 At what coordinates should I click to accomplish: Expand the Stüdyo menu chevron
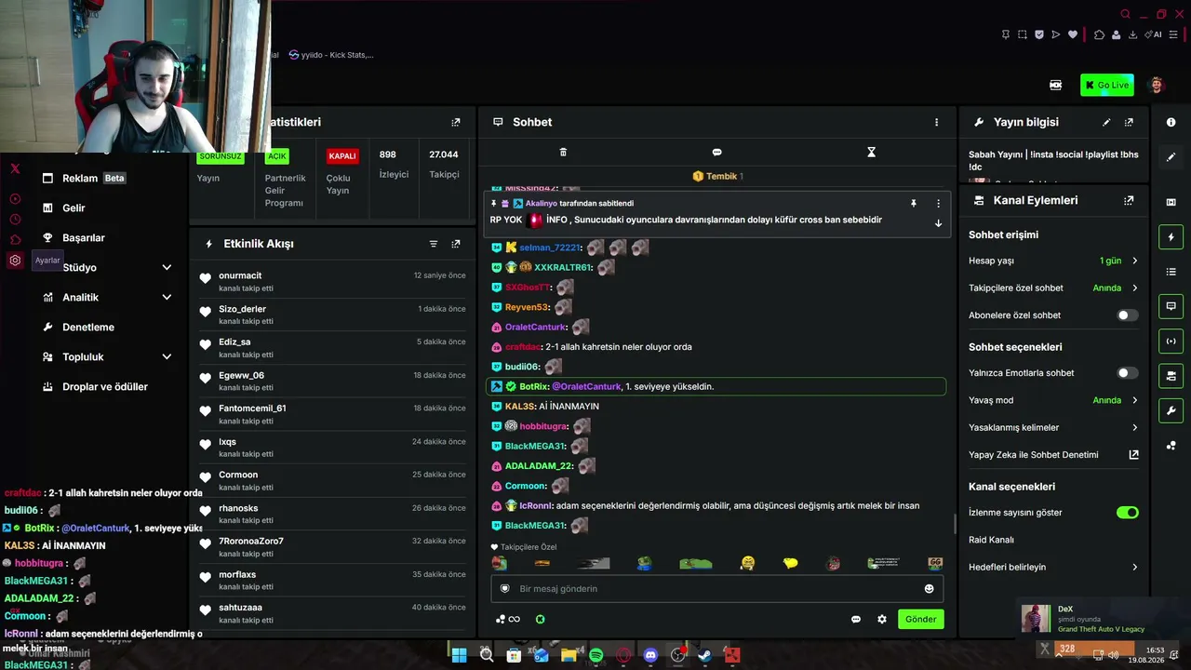click(167, 268)
